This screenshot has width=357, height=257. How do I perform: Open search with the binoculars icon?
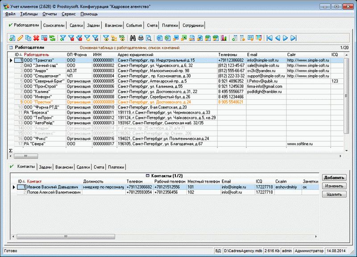(132, 38)
